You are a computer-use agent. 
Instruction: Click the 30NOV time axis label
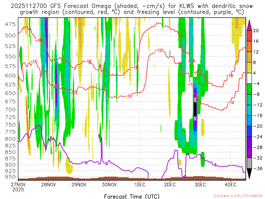pyautogui.click(x=109, y=184)
